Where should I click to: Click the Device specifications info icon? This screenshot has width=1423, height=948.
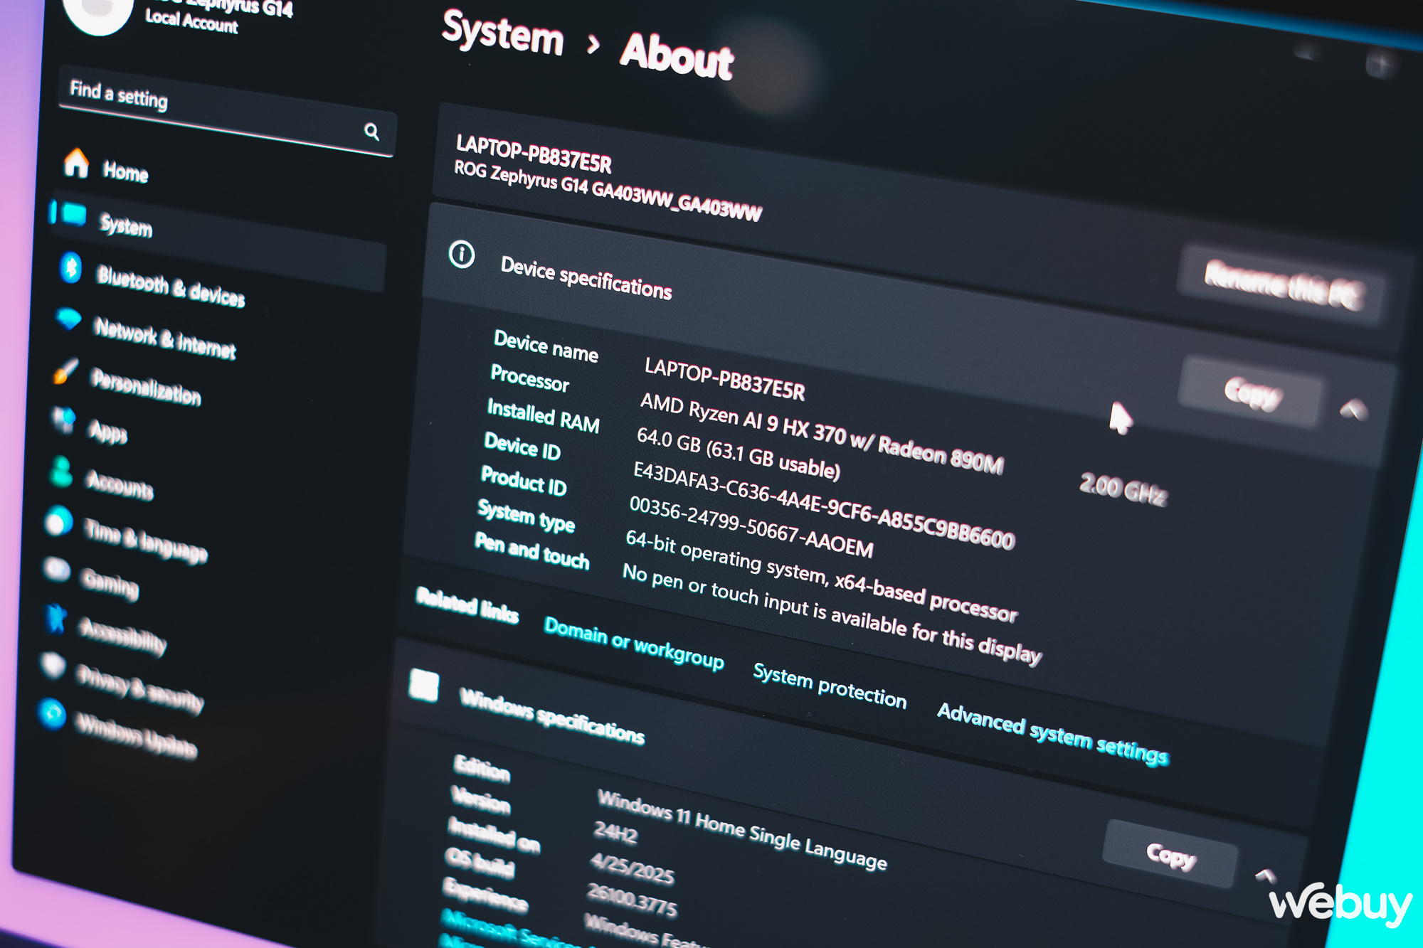pyautogui.click(x=462, y=254)
